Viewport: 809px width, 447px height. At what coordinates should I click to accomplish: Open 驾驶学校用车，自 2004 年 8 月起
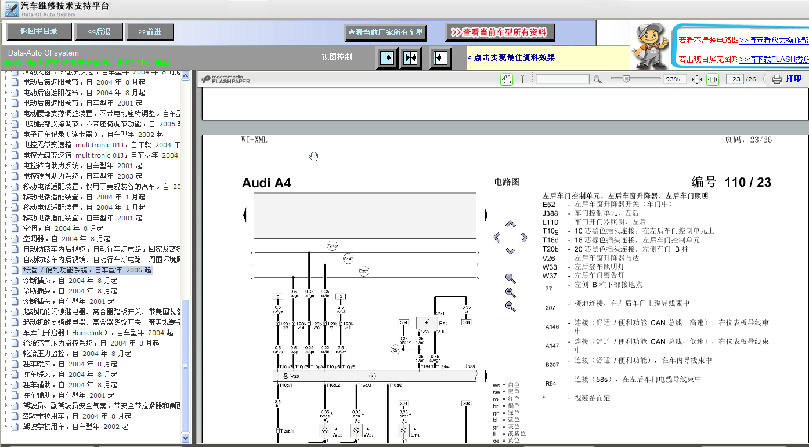coord(77,416)
